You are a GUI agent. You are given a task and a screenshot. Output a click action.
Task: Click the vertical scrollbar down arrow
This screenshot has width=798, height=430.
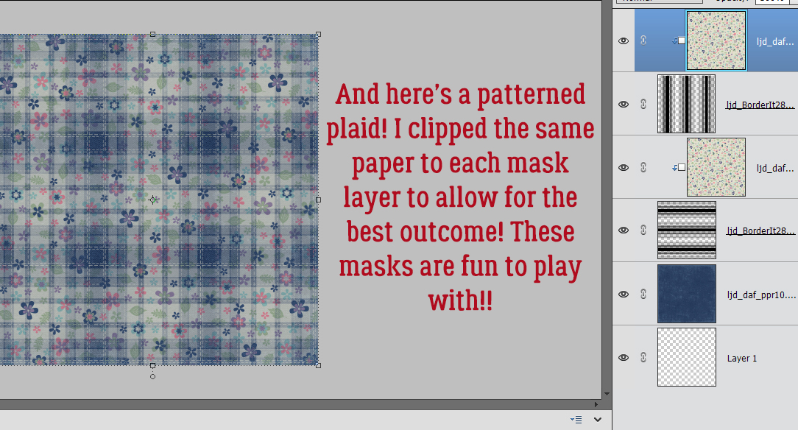(x=607, y=394)
